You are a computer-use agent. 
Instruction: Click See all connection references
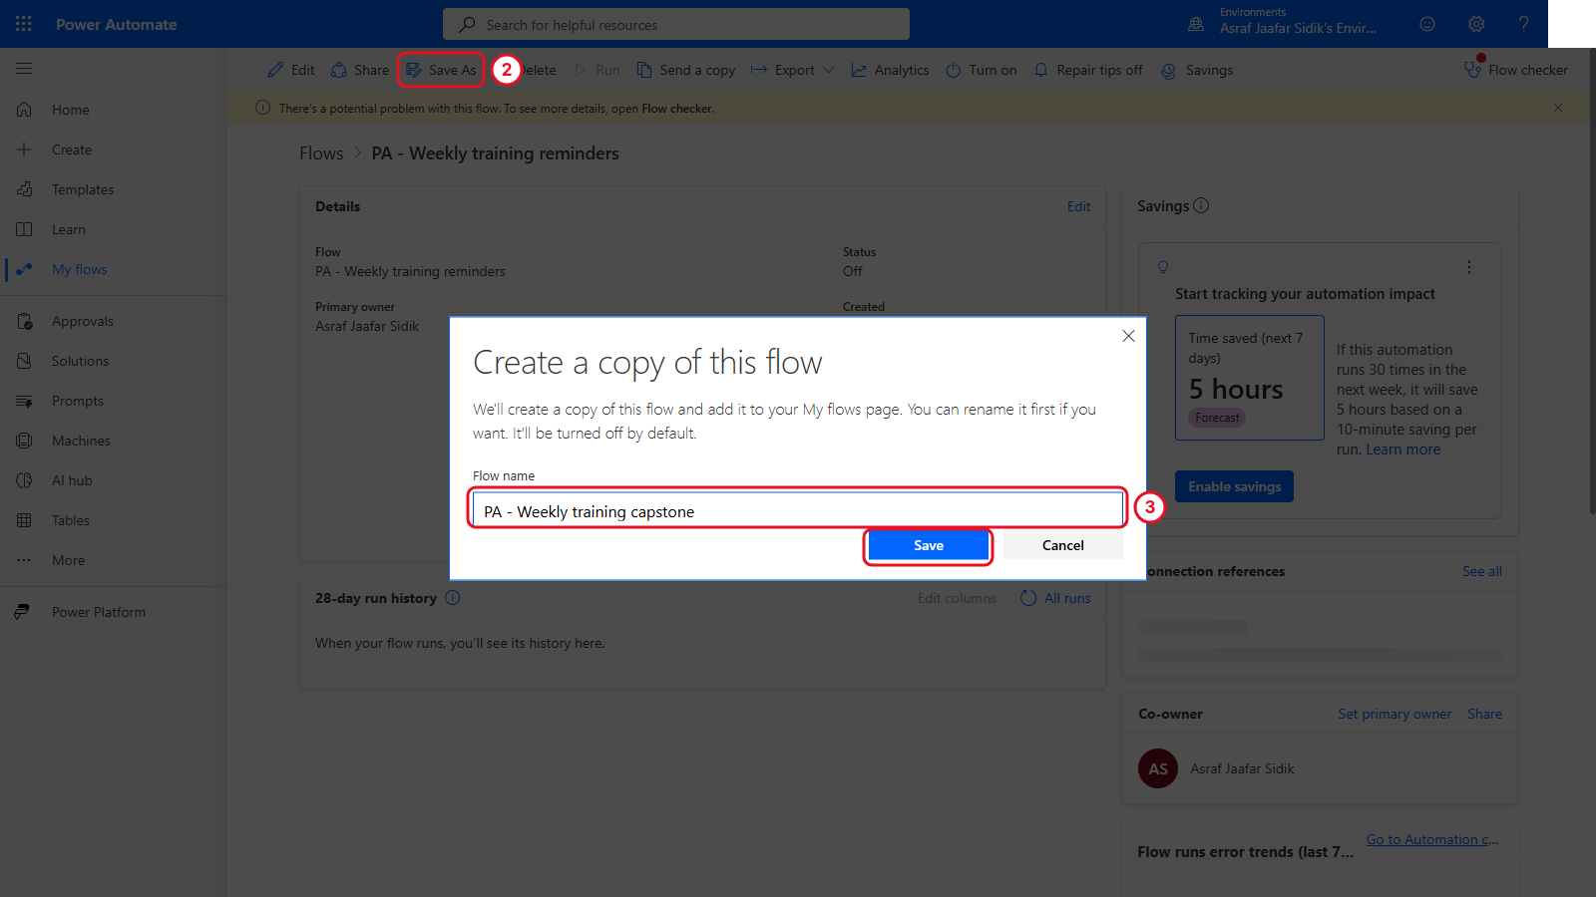pos(1482,571)
